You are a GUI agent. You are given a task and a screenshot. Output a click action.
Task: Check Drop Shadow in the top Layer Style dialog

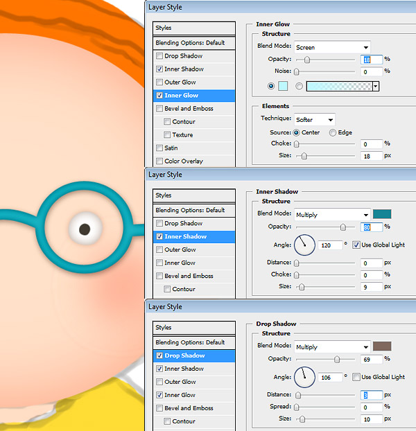[159, 56]
